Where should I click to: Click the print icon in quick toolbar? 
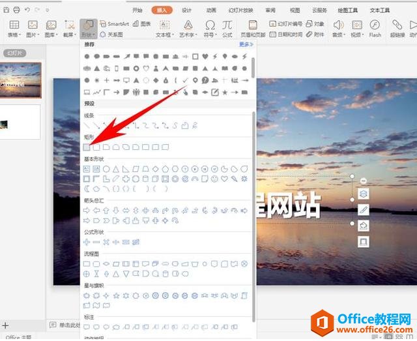coord(16,10)
